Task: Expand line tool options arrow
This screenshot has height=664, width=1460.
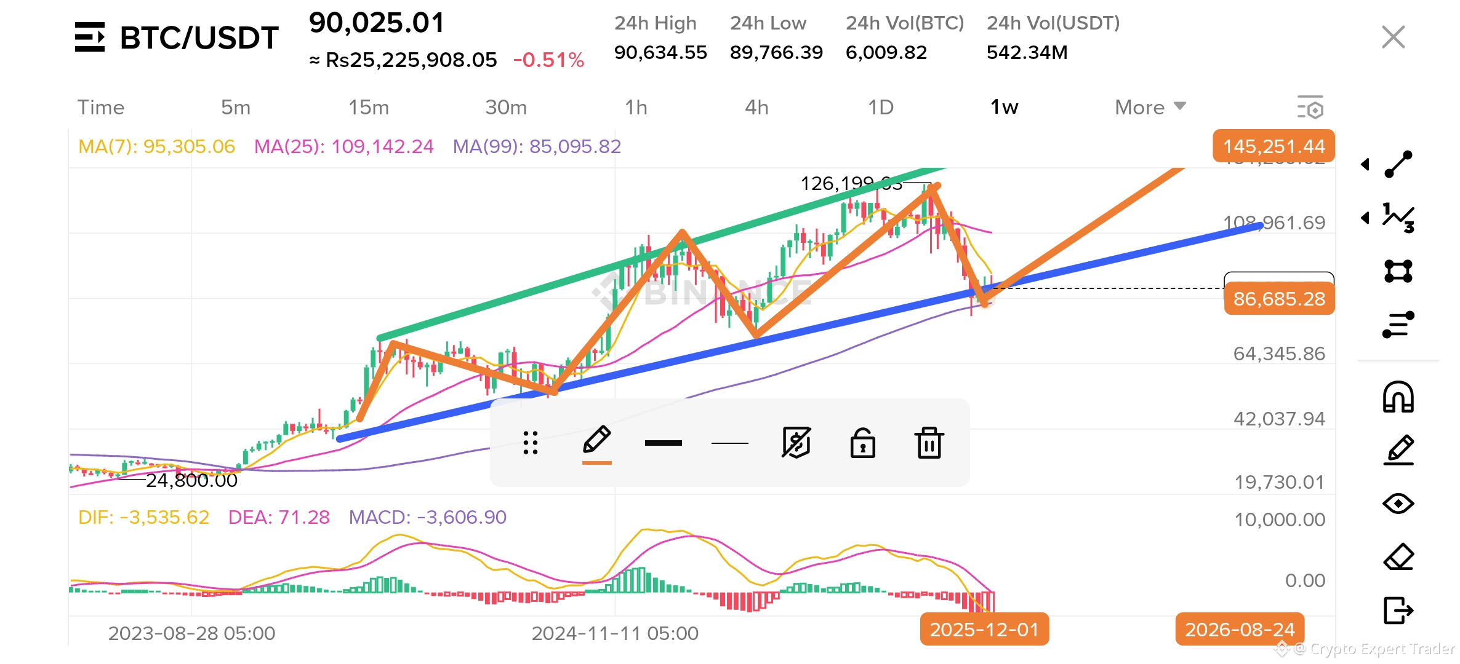Action: (x=1365, y=164)
